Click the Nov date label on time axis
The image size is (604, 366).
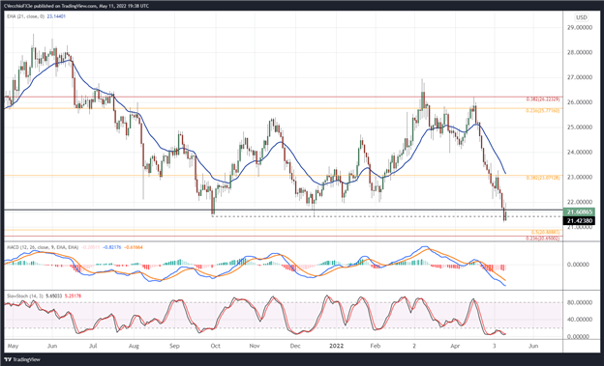click(255, 346)
